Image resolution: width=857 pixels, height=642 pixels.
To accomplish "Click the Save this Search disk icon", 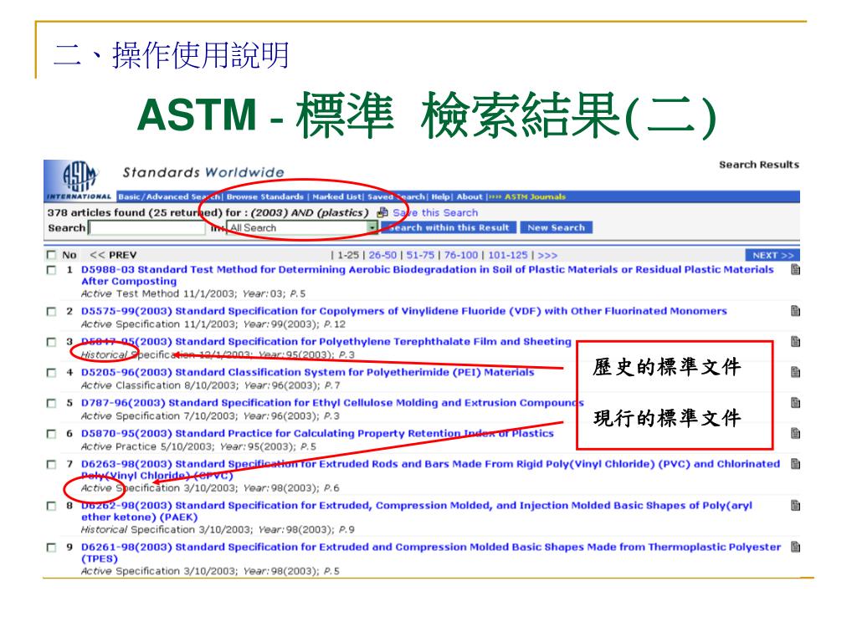I will [382, 212].
